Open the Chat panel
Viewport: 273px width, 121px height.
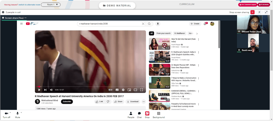[x=139, y=115]
